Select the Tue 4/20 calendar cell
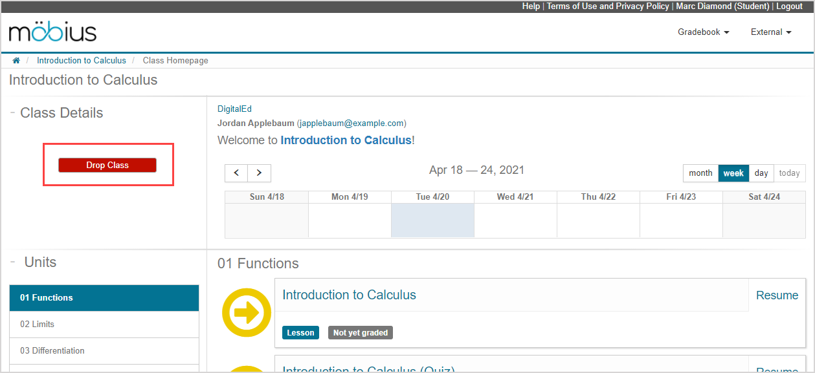This screenshot has height=373, width=815. pos(432,220)
